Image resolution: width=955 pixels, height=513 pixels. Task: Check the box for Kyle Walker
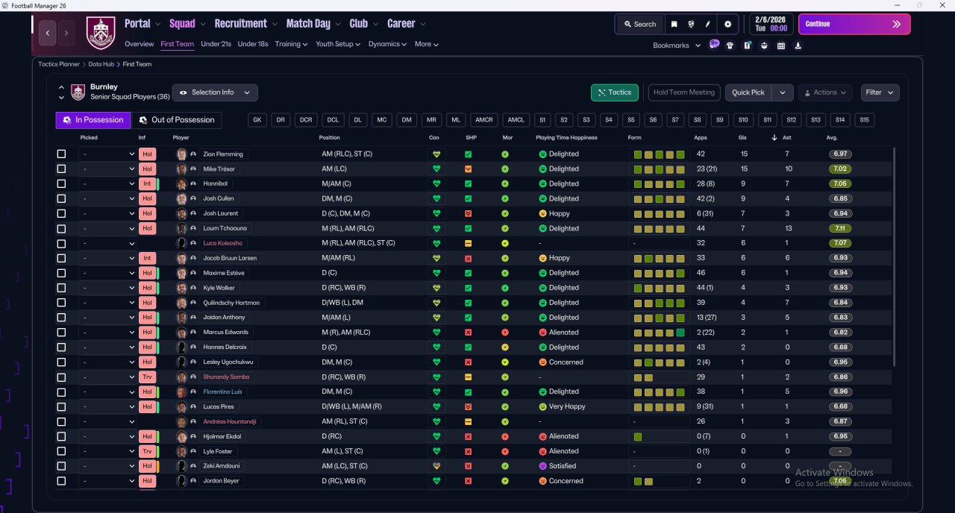point(61,288)
